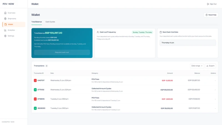222x125 pixels.
Task: Click the Cash-out Frequency people icon
Action: (98, 32)
